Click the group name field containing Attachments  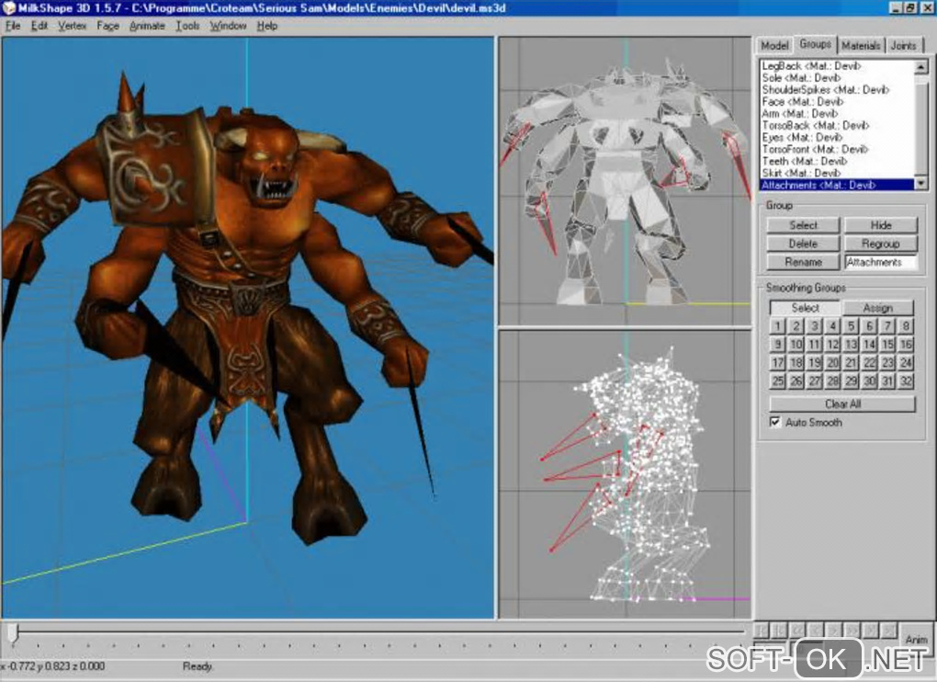[x=880, y=262]
